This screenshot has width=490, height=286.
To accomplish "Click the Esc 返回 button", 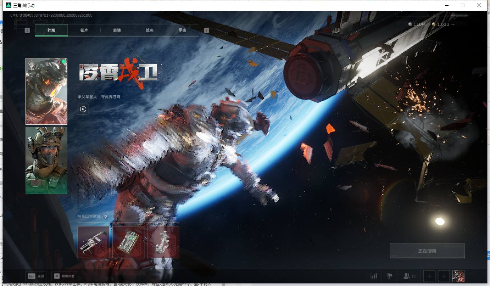I will click(x=36, y=276).
